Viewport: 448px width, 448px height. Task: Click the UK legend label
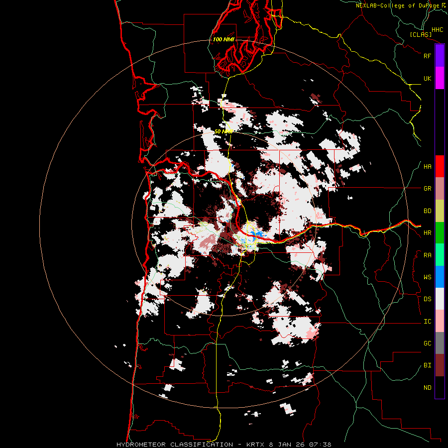pyautogui.click(x=427, y=78)
